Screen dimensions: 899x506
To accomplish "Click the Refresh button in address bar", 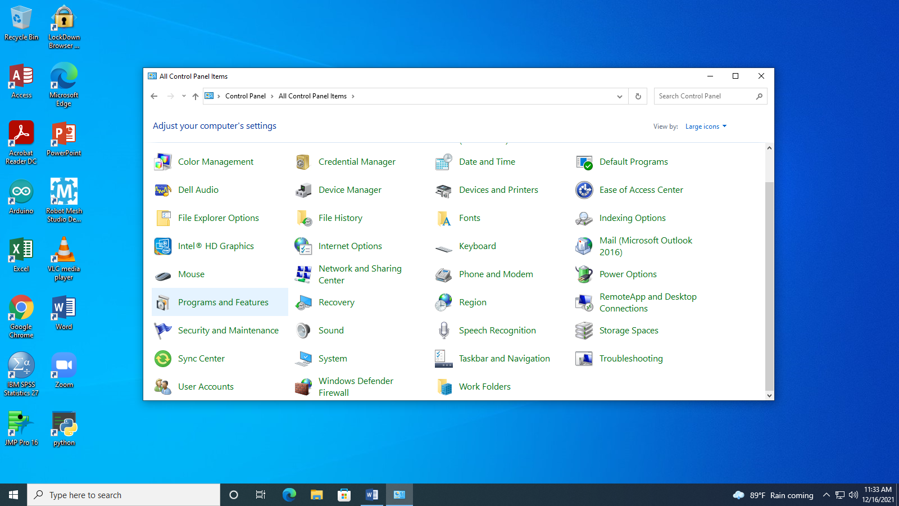I will [x=638, y=96].
